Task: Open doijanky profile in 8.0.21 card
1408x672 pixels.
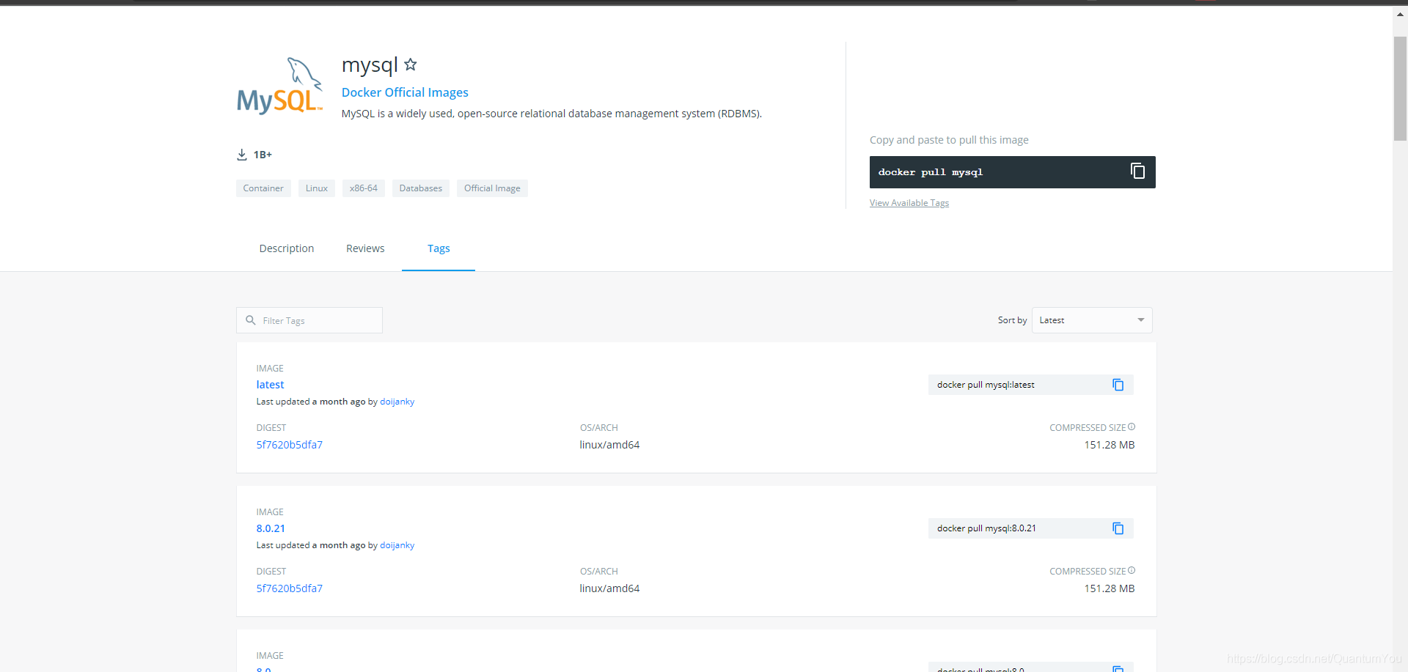Action: (x=397, y=545)
